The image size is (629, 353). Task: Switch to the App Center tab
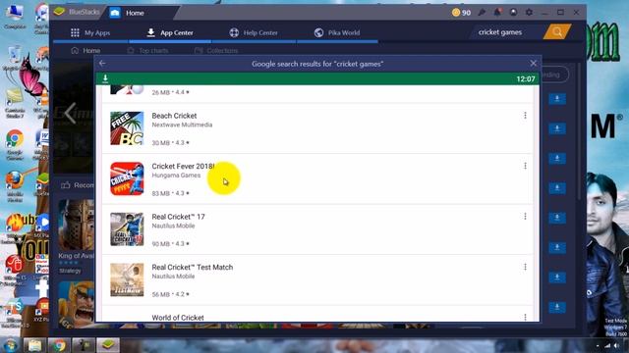pos(170,32)
